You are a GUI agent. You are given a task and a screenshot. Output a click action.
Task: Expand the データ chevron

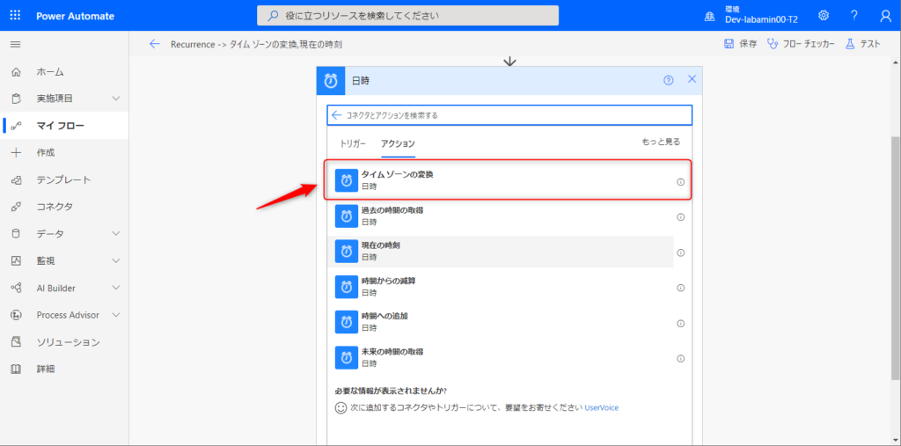[116, 233]
